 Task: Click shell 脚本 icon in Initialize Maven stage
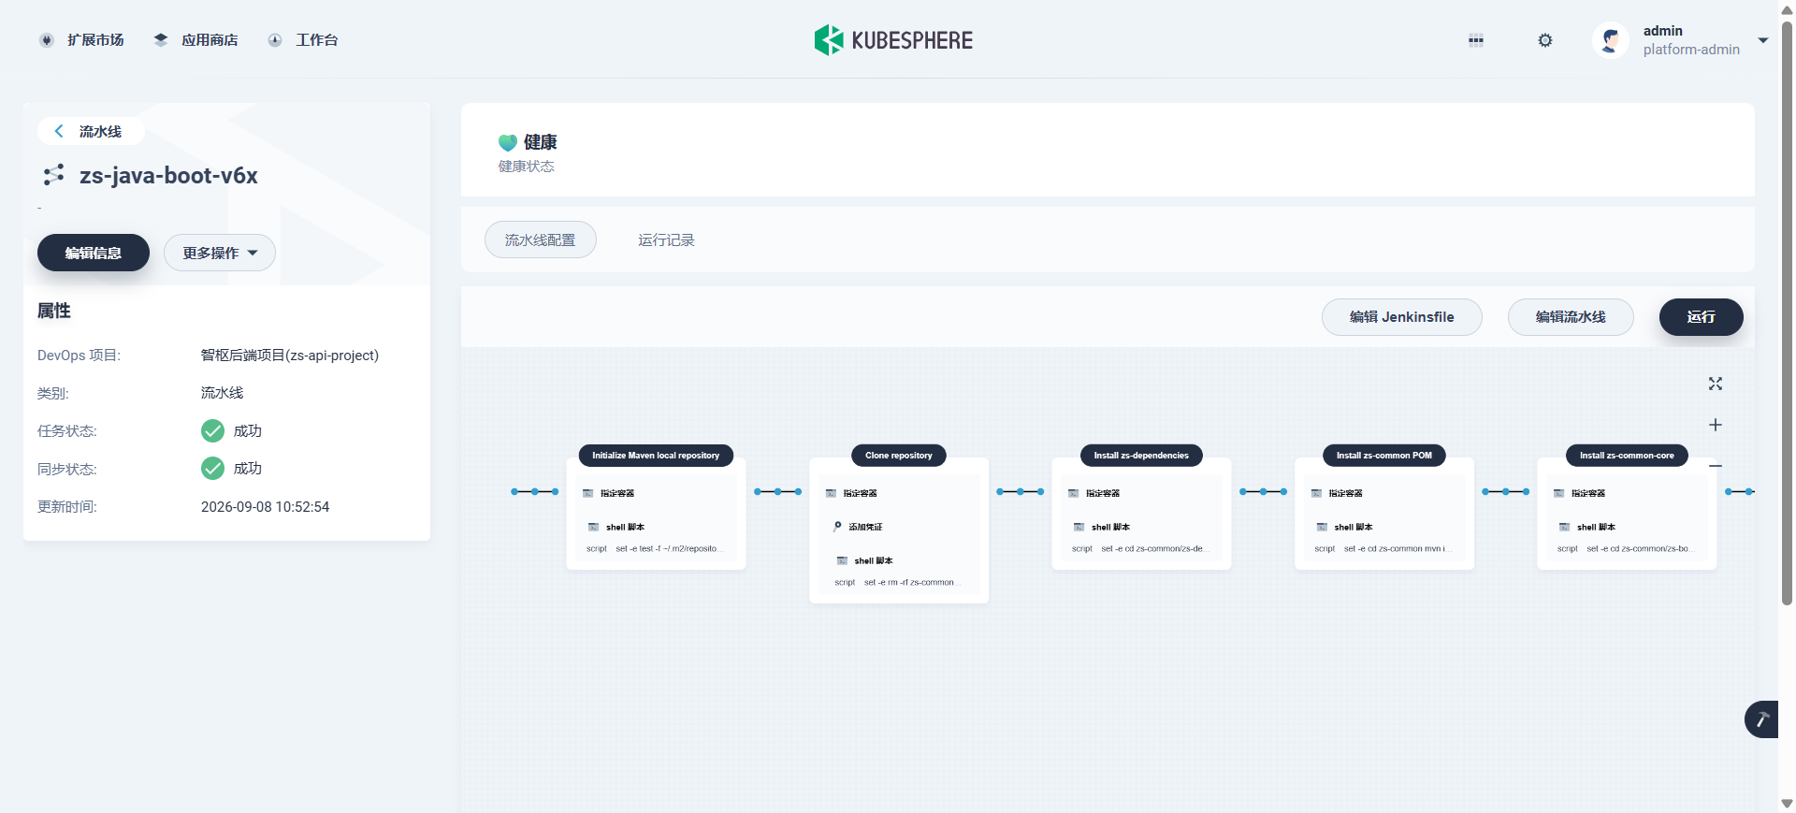593,527
